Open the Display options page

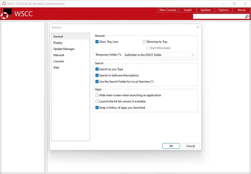click(70, 43)
